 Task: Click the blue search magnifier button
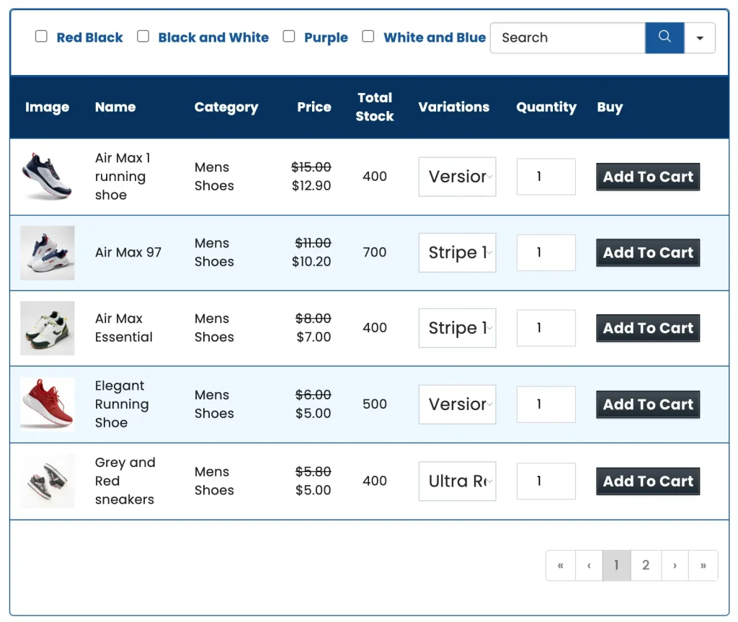pos(664,37)
